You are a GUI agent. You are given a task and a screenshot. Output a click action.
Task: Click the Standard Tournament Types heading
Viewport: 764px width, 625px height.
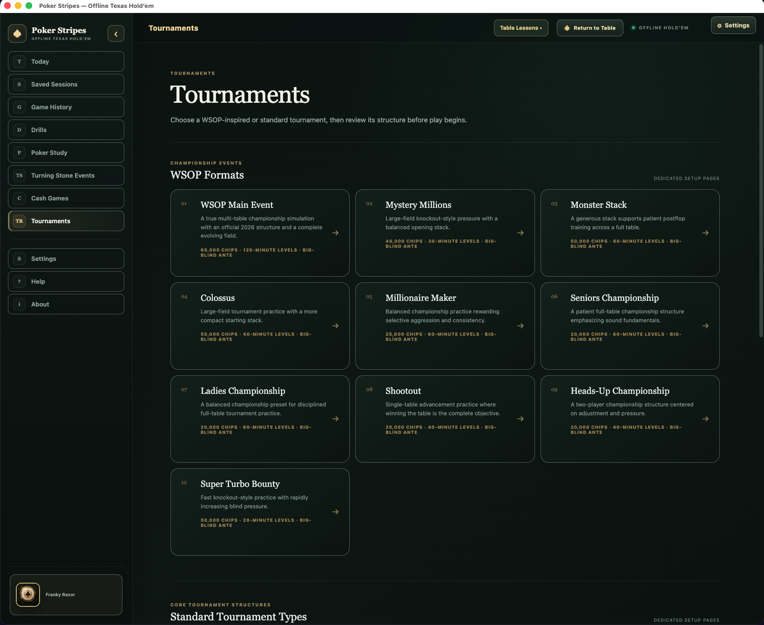(x=238, y=617)
